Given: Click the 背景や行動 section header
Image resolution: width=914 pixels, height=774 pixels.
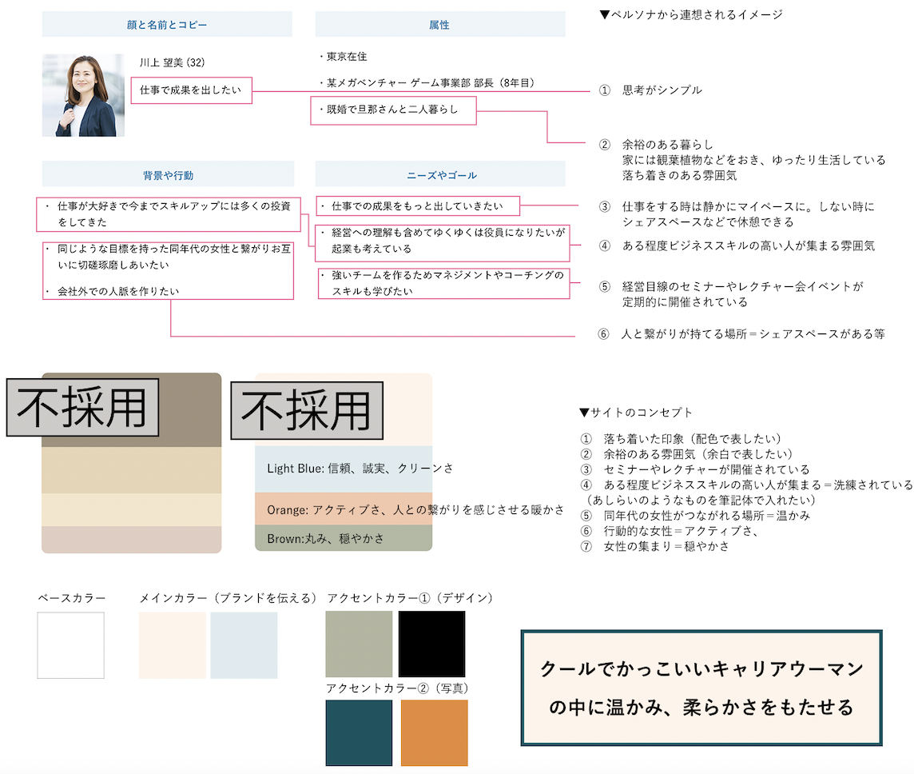Looking at the screenshot, I should (168, 174).
